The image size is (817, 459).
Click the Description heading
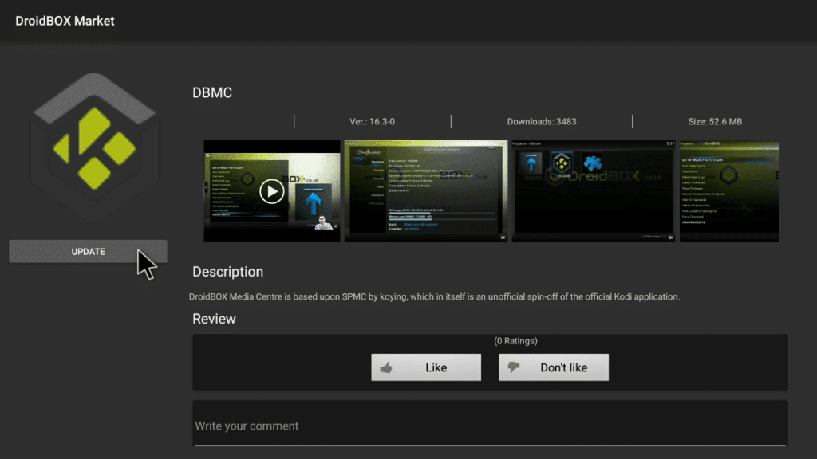tap(227, 272)
